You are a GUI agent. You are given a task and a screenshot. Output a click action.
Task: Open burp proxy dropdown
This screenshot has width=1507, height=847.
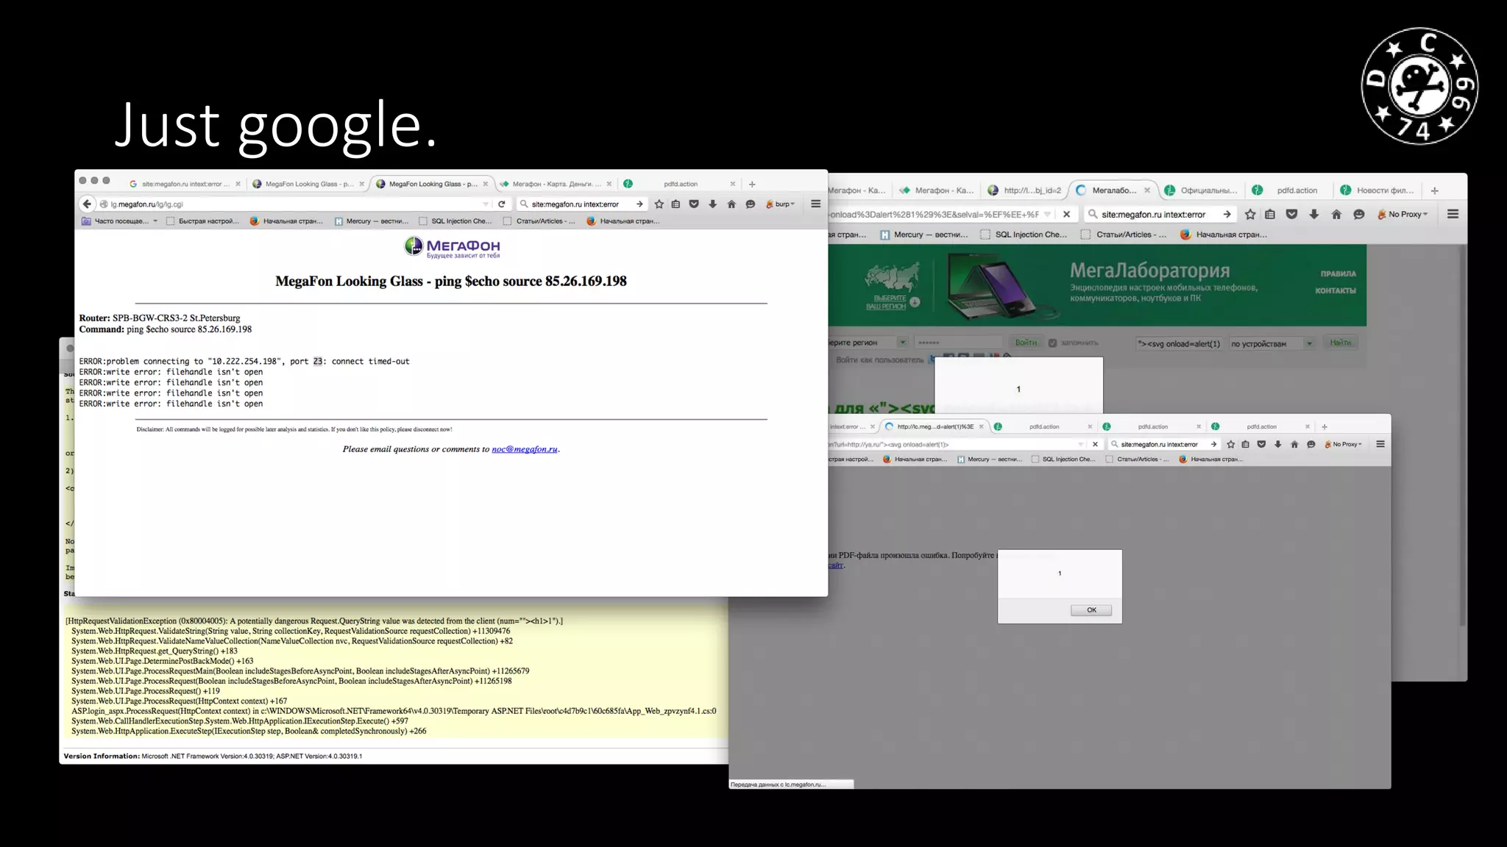point(781,204)
